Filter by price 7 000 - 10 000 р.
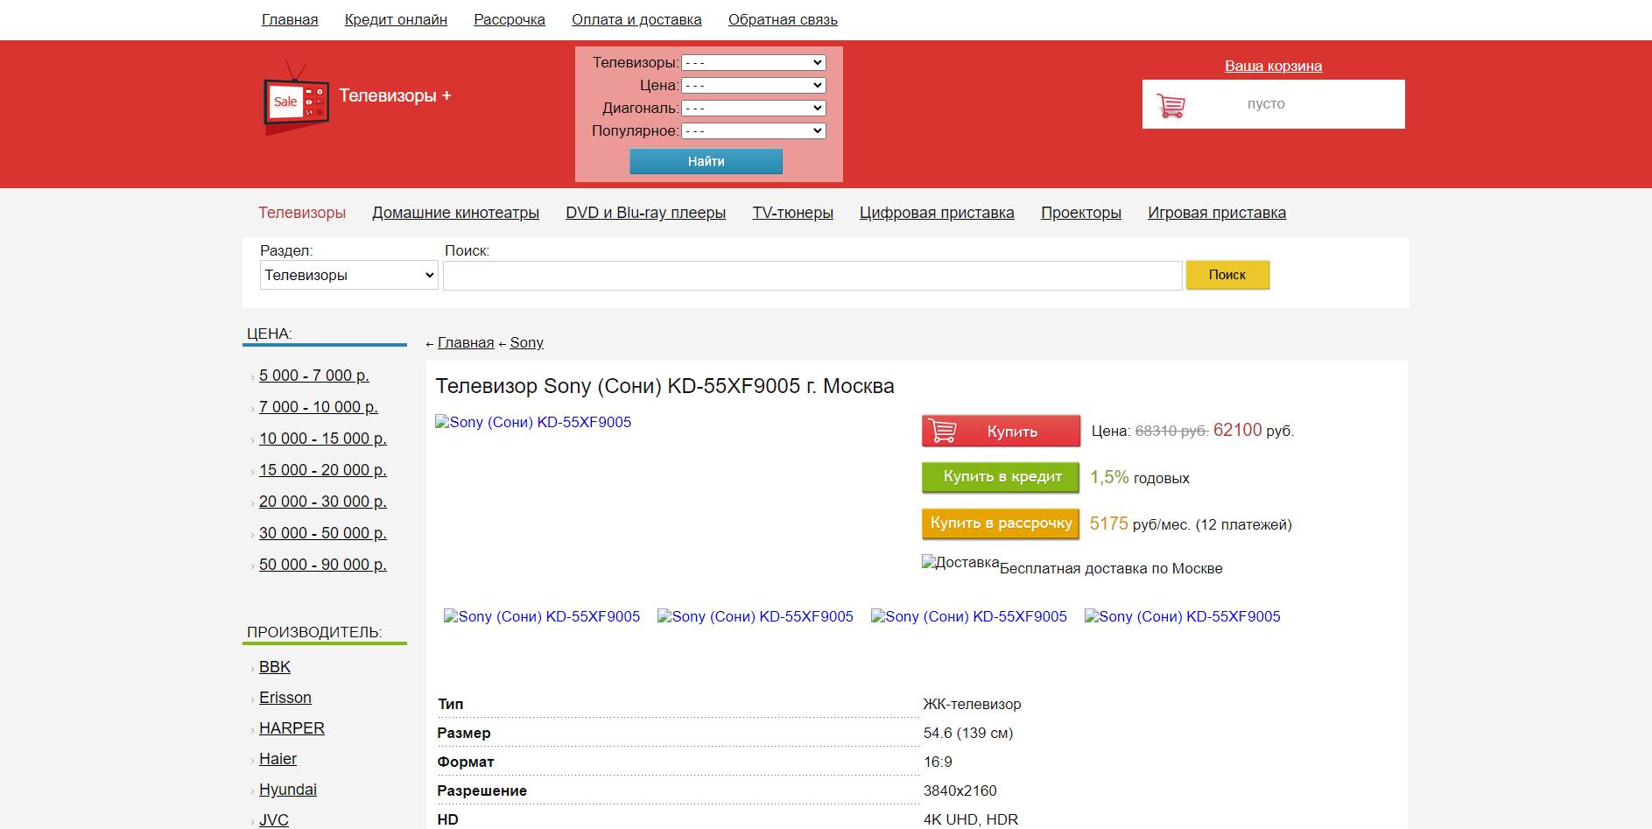Image resolution: width=1652 pixels, height=829 pixels. click(319, 407)
